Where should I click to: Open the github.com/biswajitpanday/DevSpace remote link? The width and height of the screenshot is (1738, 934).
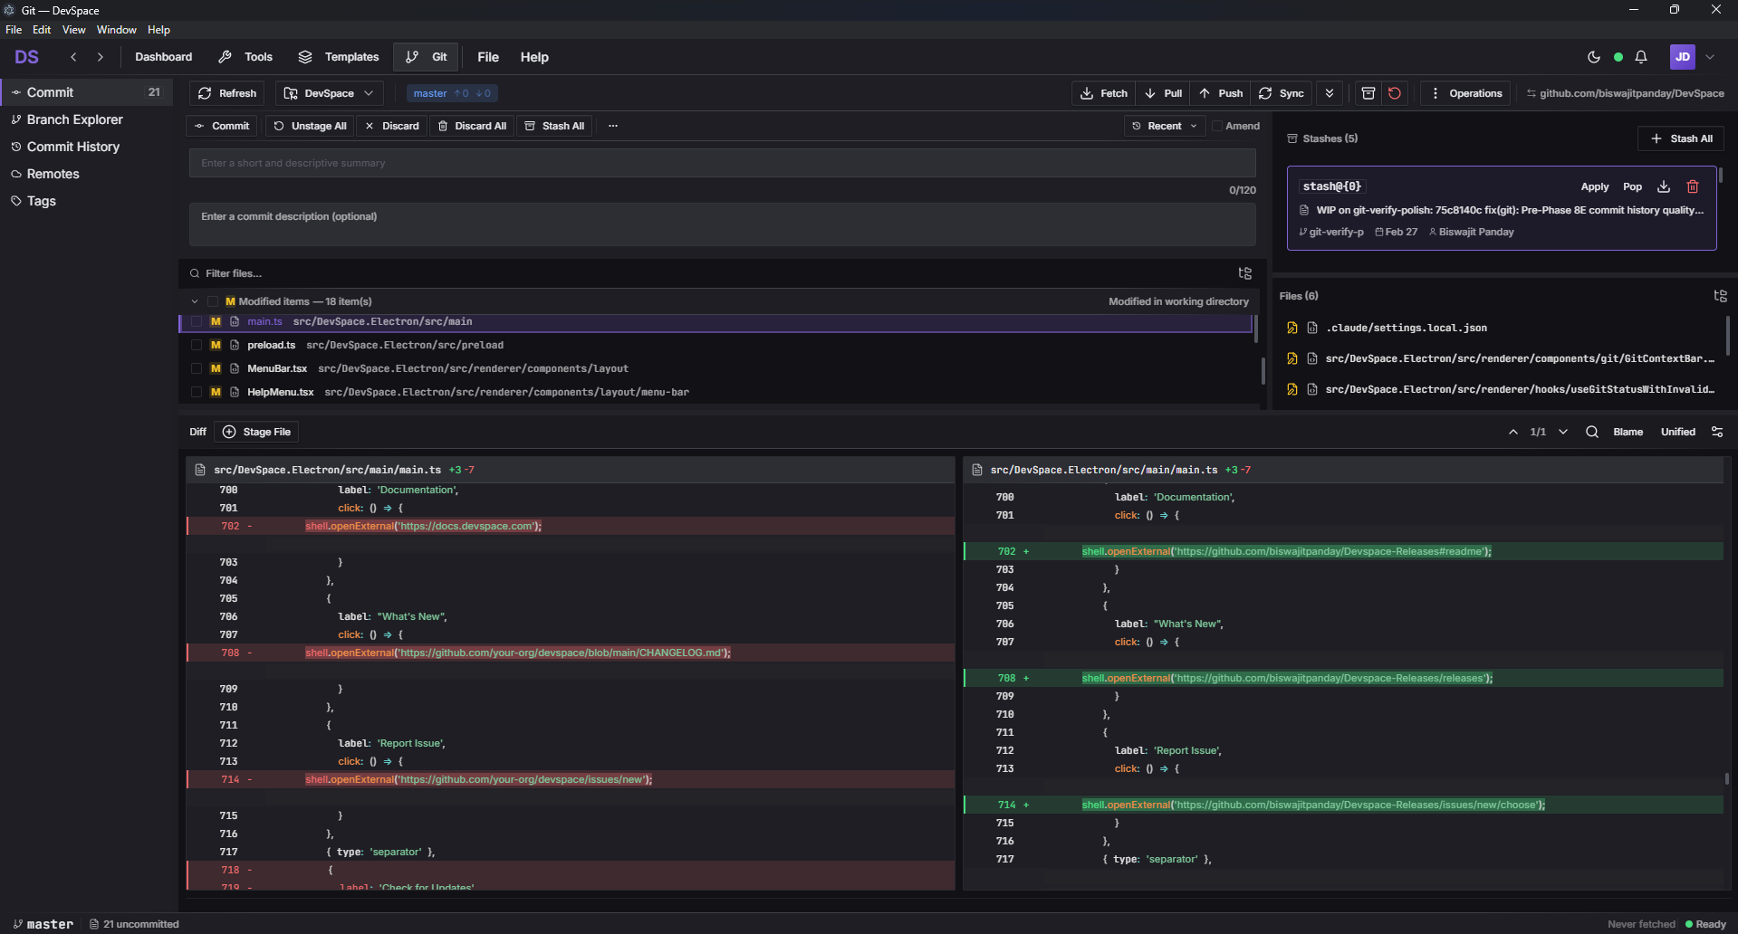point(1625,93)
